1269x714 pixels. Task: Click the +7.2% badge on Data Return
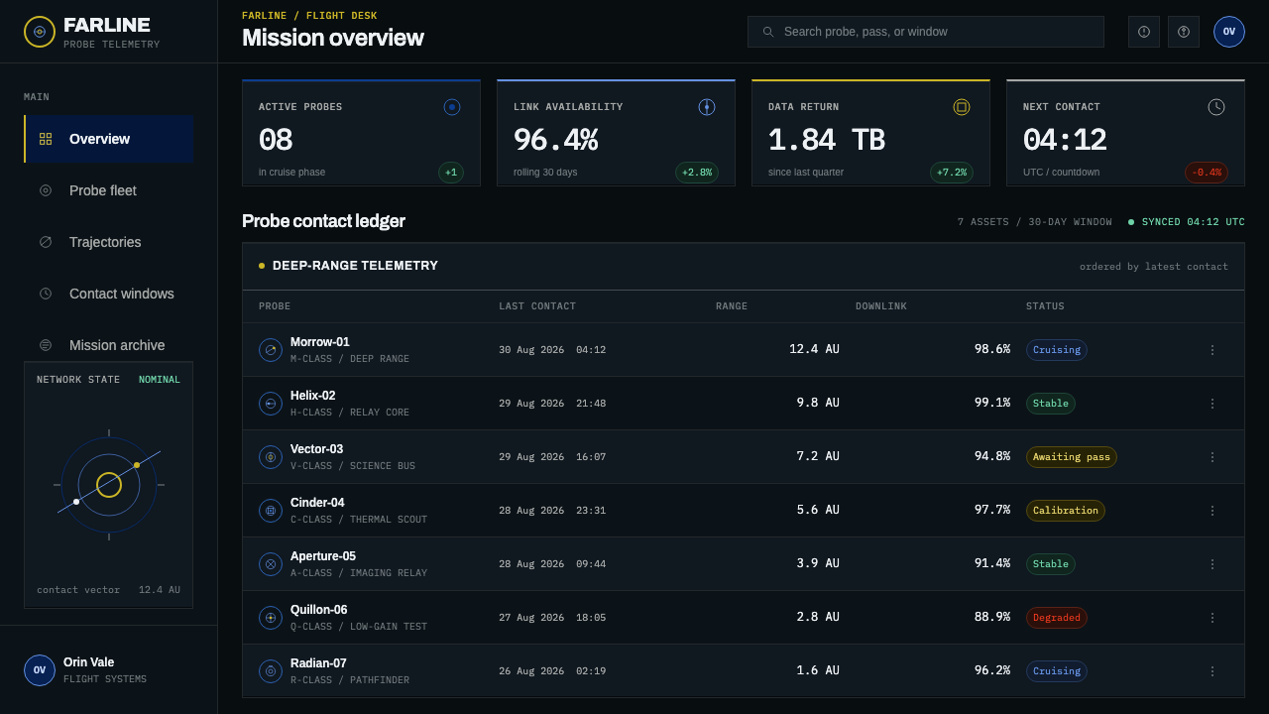pyautogui.click(x=952, y=173)
